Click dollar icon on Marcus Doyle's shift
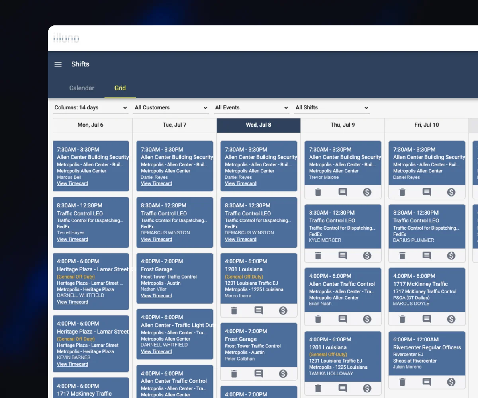This screenshot has width=478, height=398. (x=451, y=319)
